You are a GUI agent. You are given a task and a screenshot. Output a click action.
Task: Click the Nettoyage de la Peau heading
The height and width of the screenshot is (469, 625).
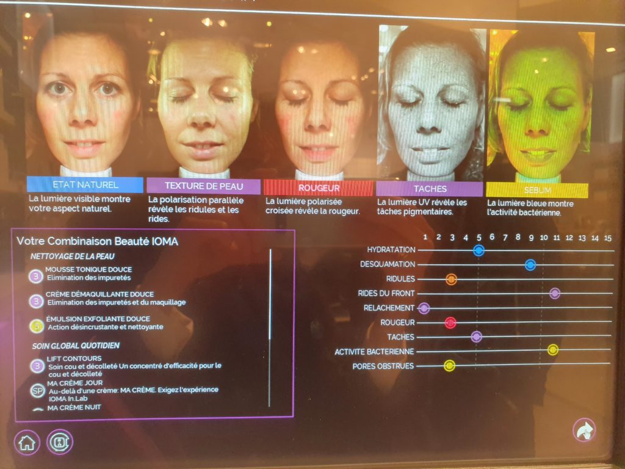73,256
